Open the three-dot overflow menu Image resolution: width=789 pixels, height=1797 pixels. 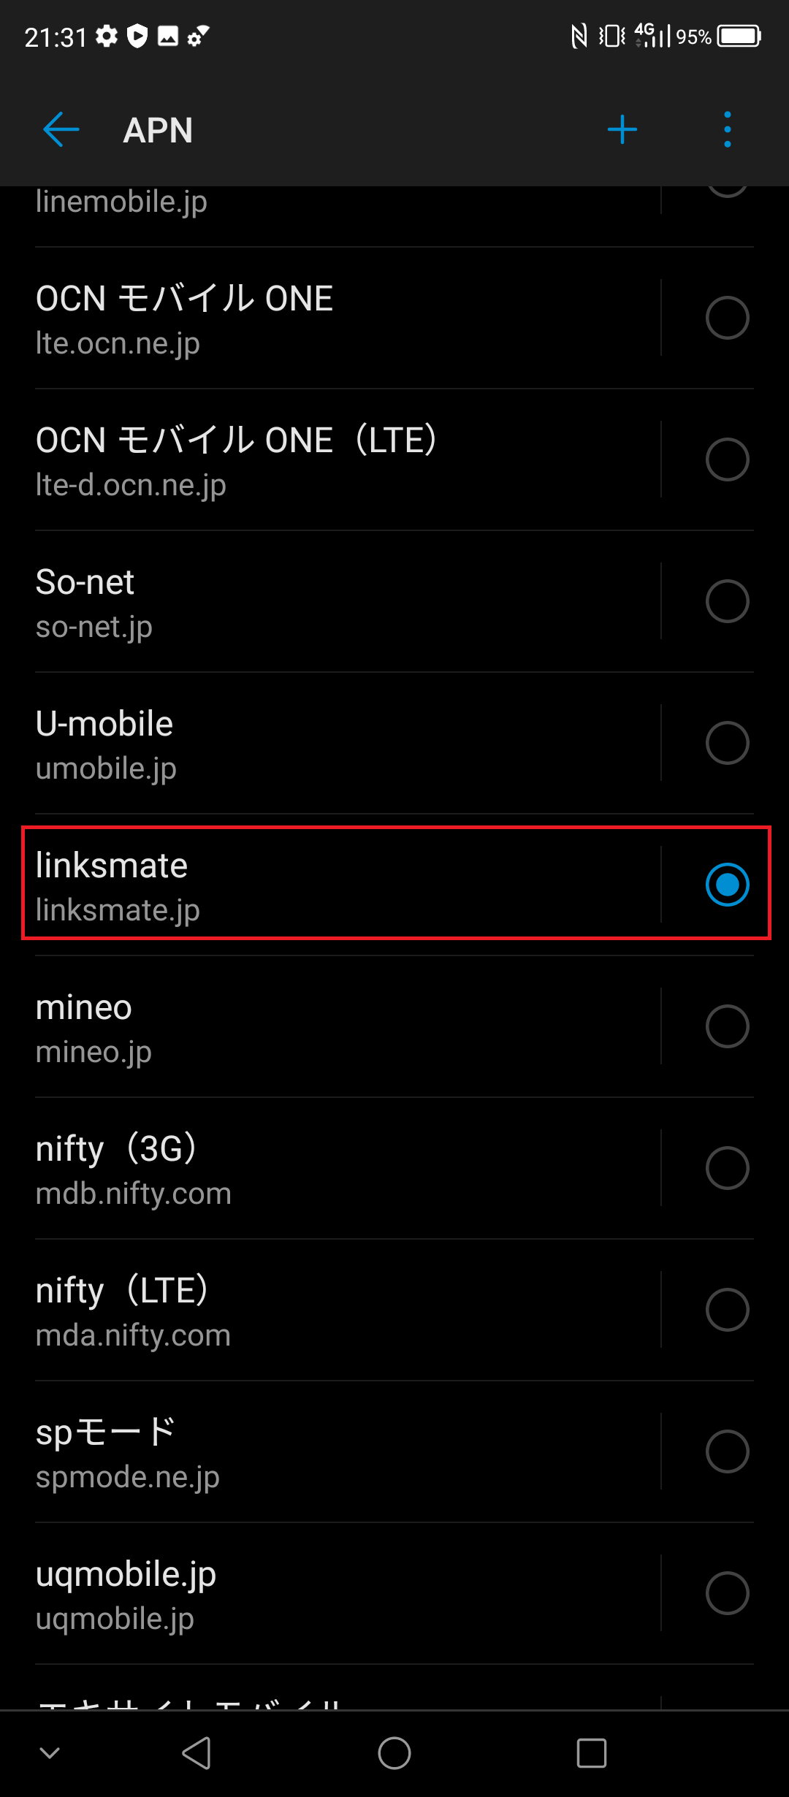point(727,130)
